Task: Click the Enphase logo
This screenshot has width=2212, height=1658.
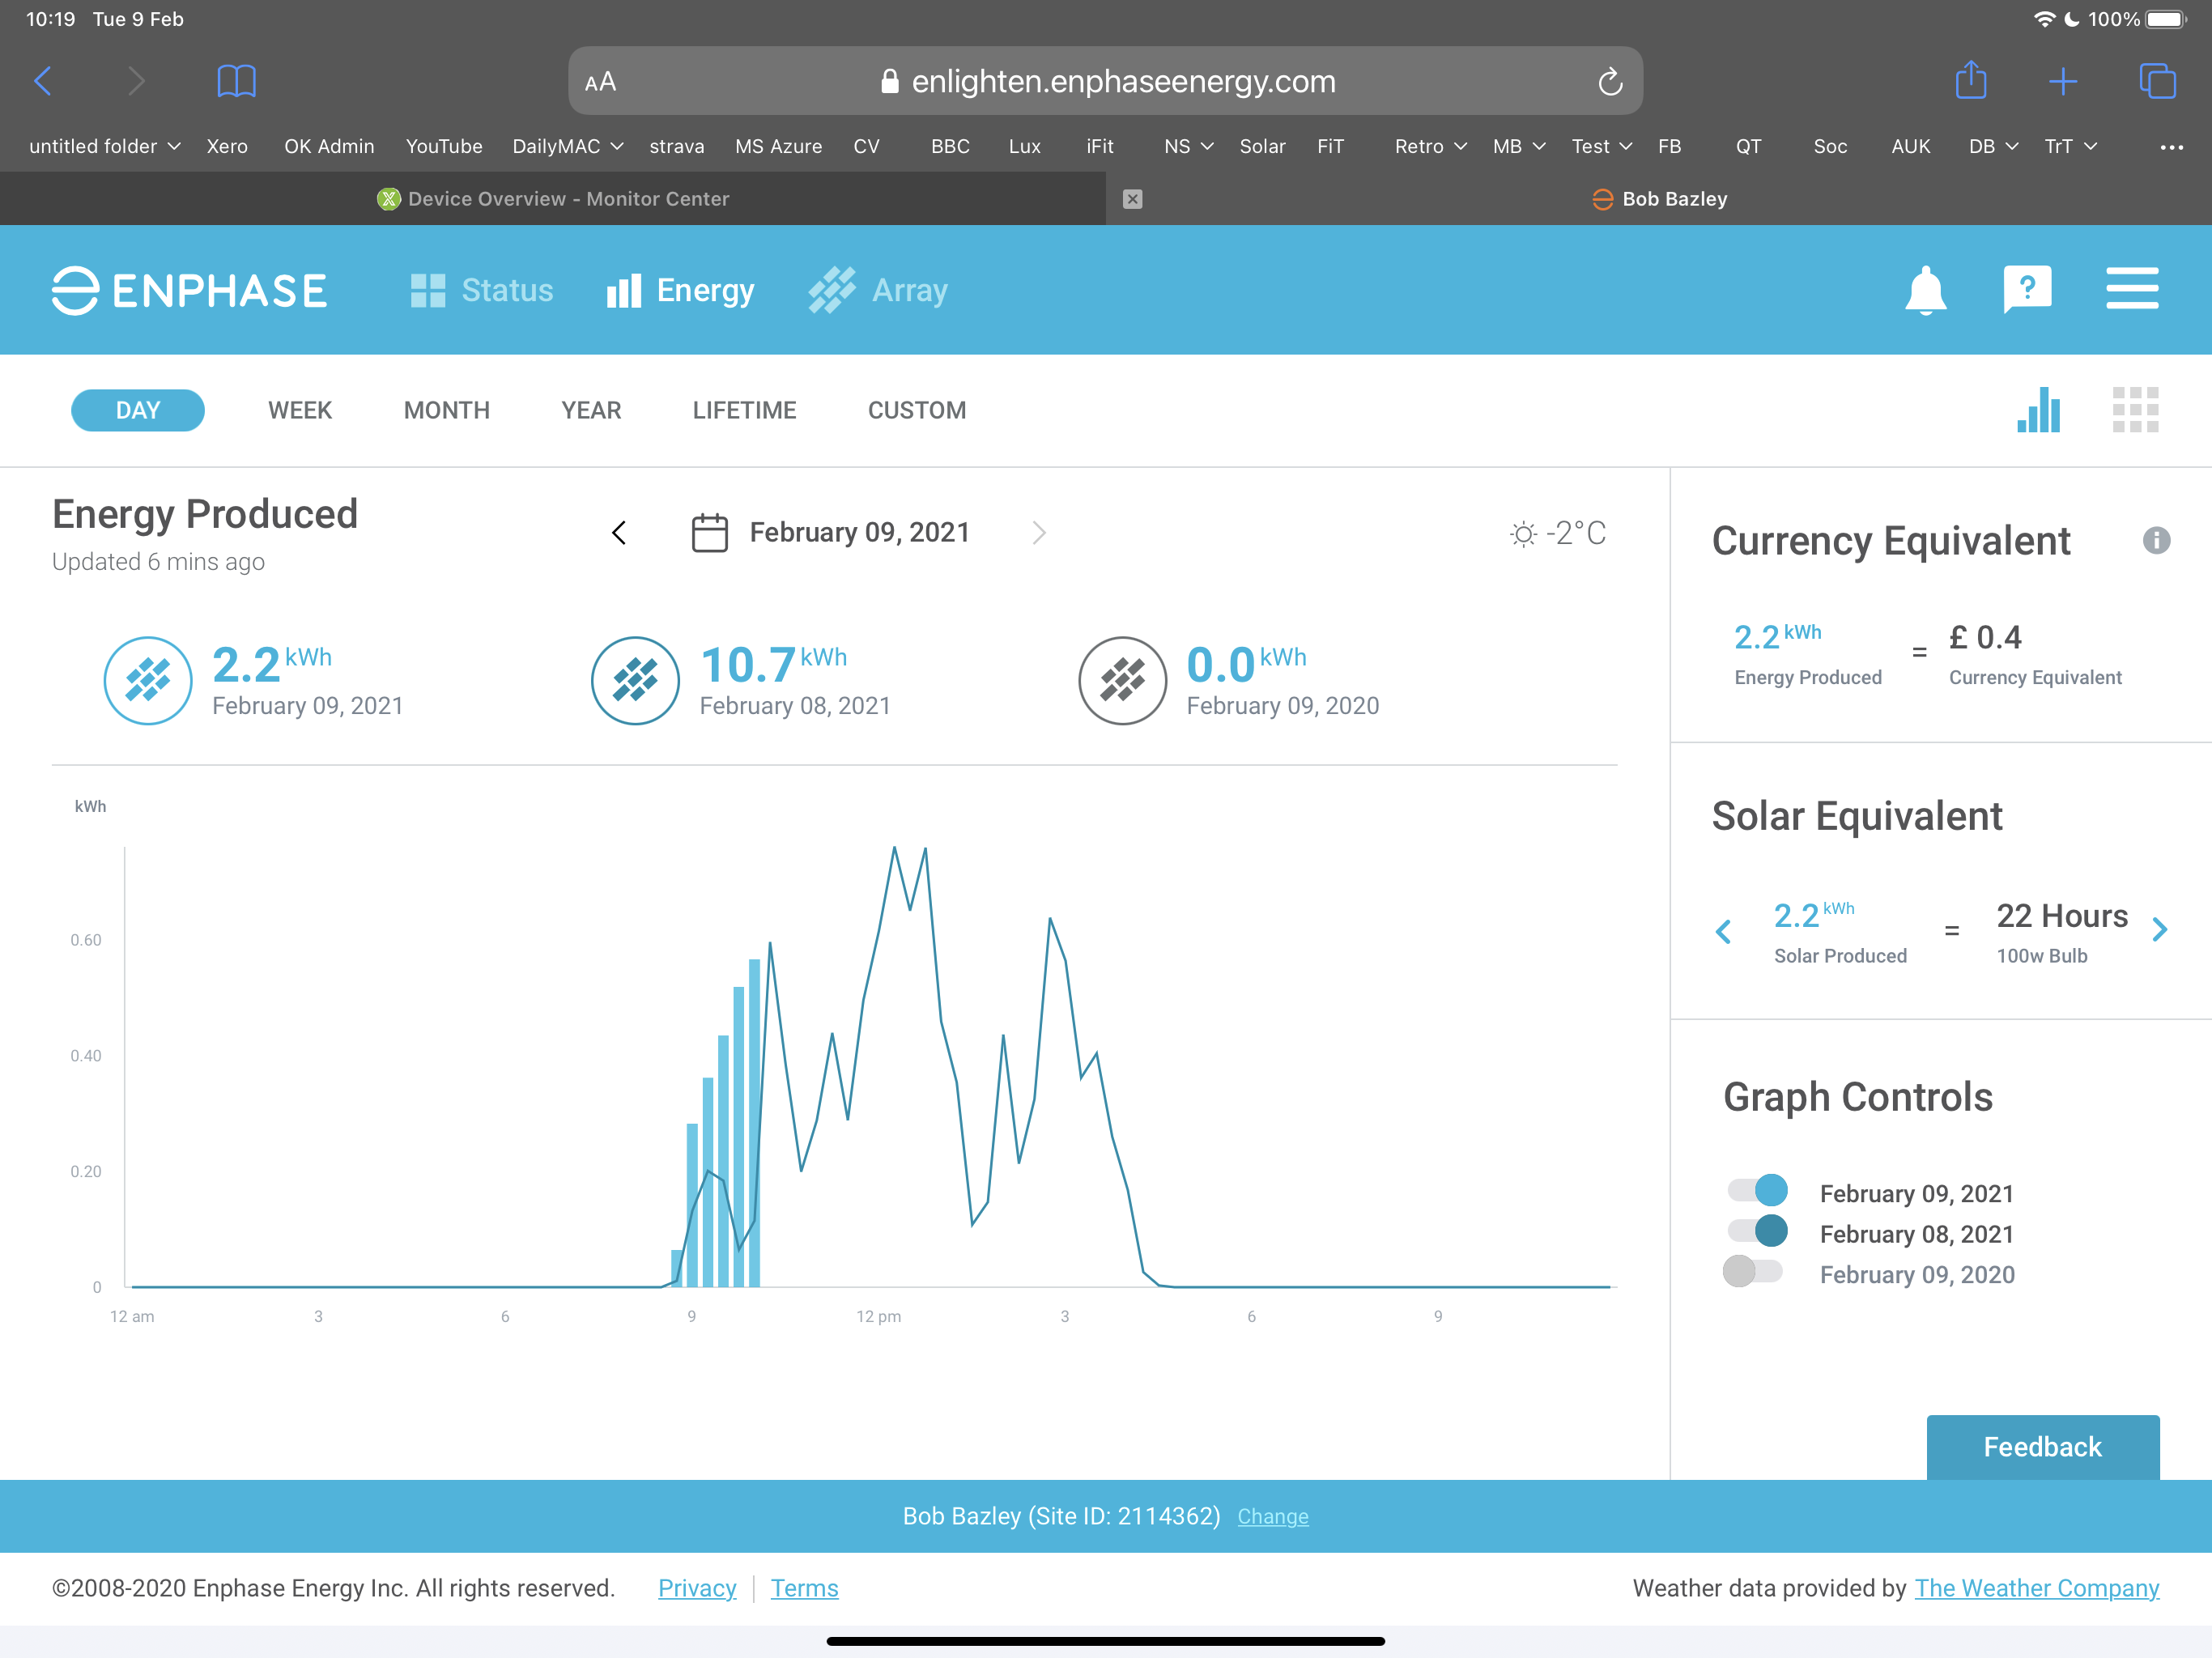Action: tap(189, 291)
